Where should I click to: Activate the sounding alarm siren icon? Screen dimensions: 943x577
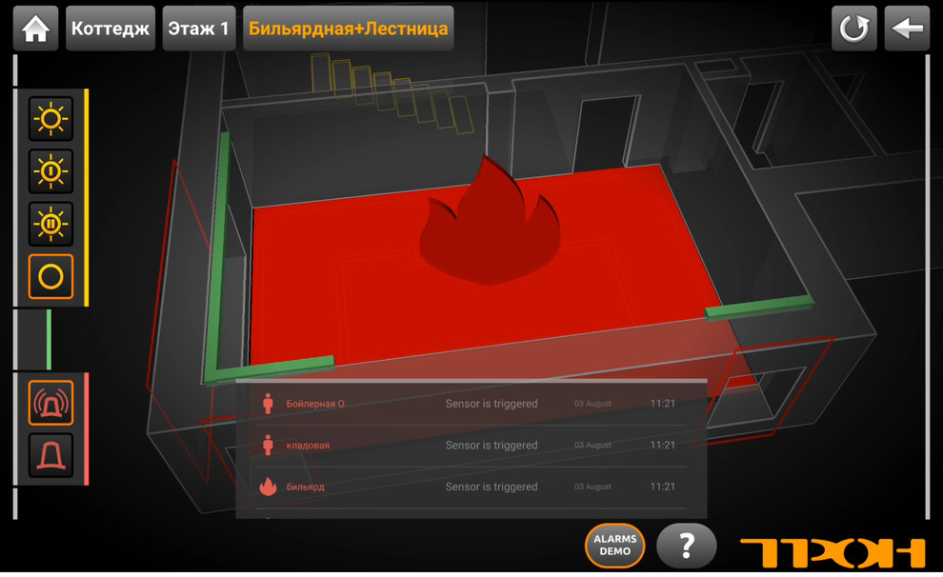click(50, 403)
